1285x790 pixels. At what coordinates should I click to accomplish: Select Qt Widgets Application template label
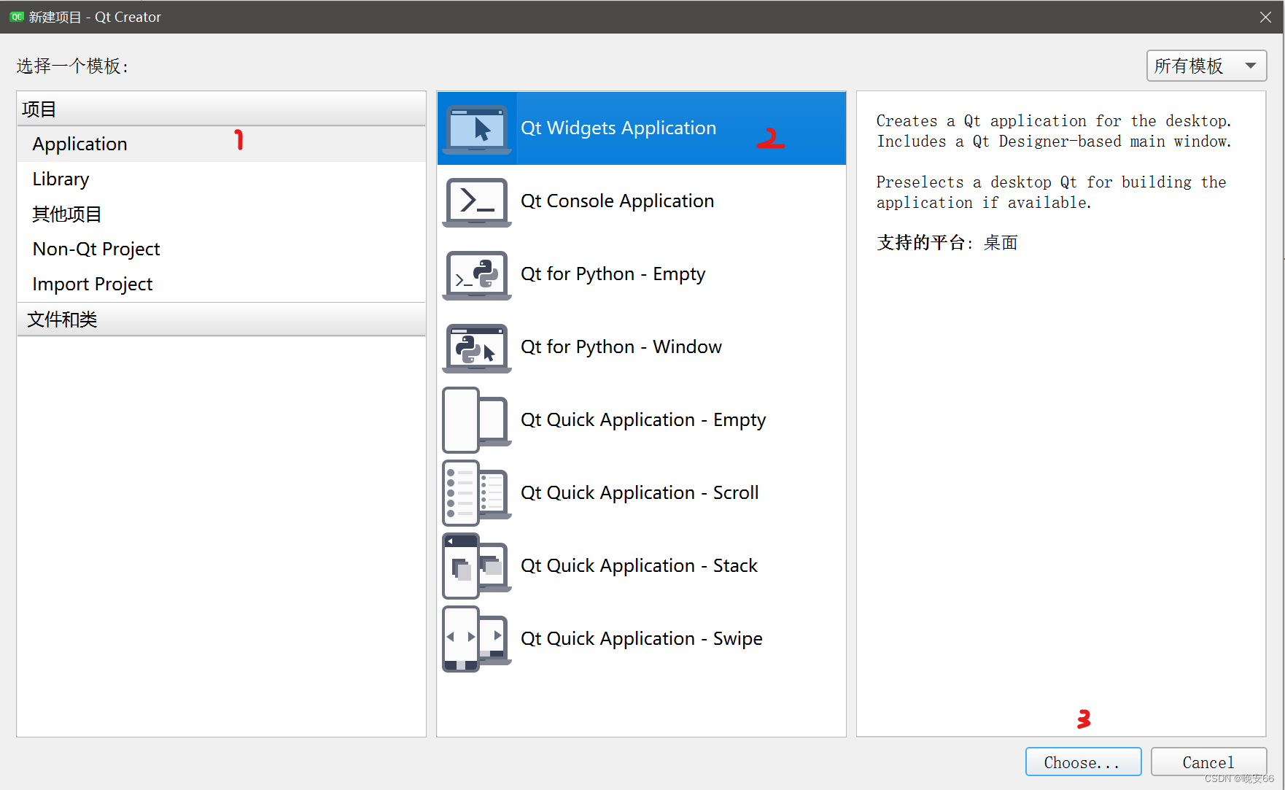(x=618, y=128)
